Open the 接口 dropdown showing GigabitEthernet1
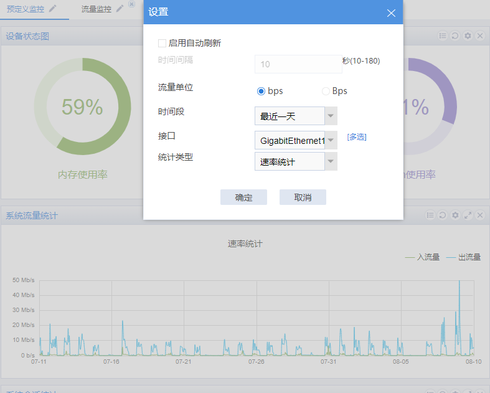 point(296,140)
